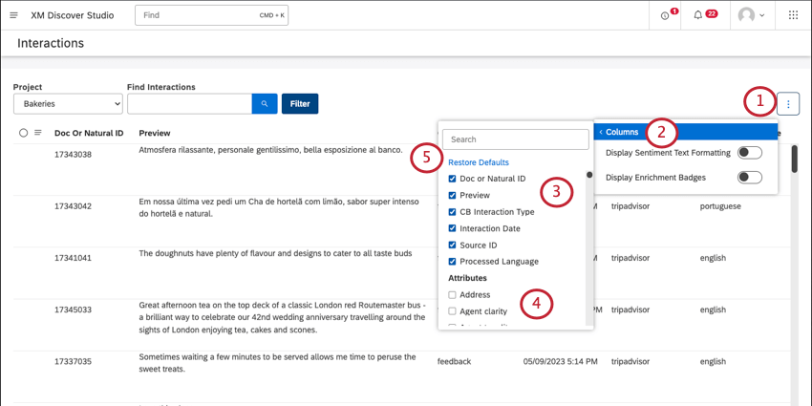Image resolution: width=812 pixels, height=406 pixels.
Task: Enable Display Sentiment Text Formatting toggle
Action: (x=749, y=153)
